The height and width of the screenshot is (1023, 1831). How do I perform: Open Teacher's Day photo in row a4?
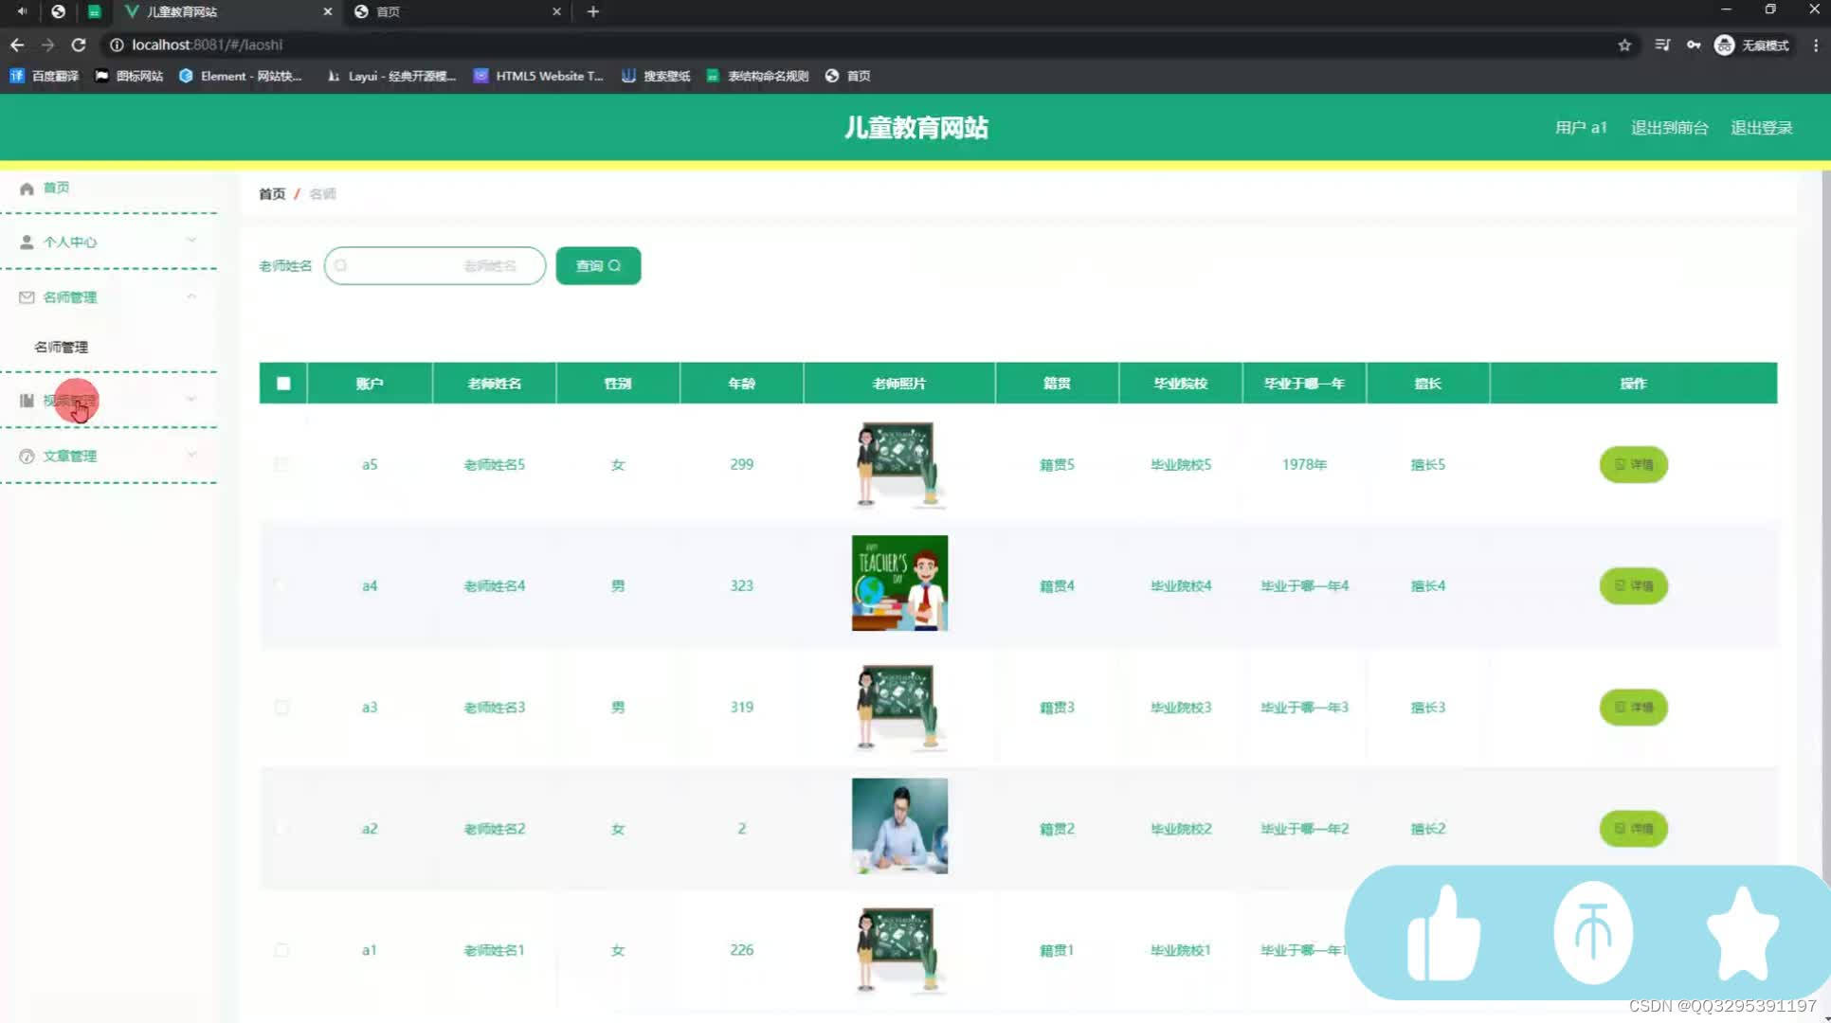pos(899,583)
